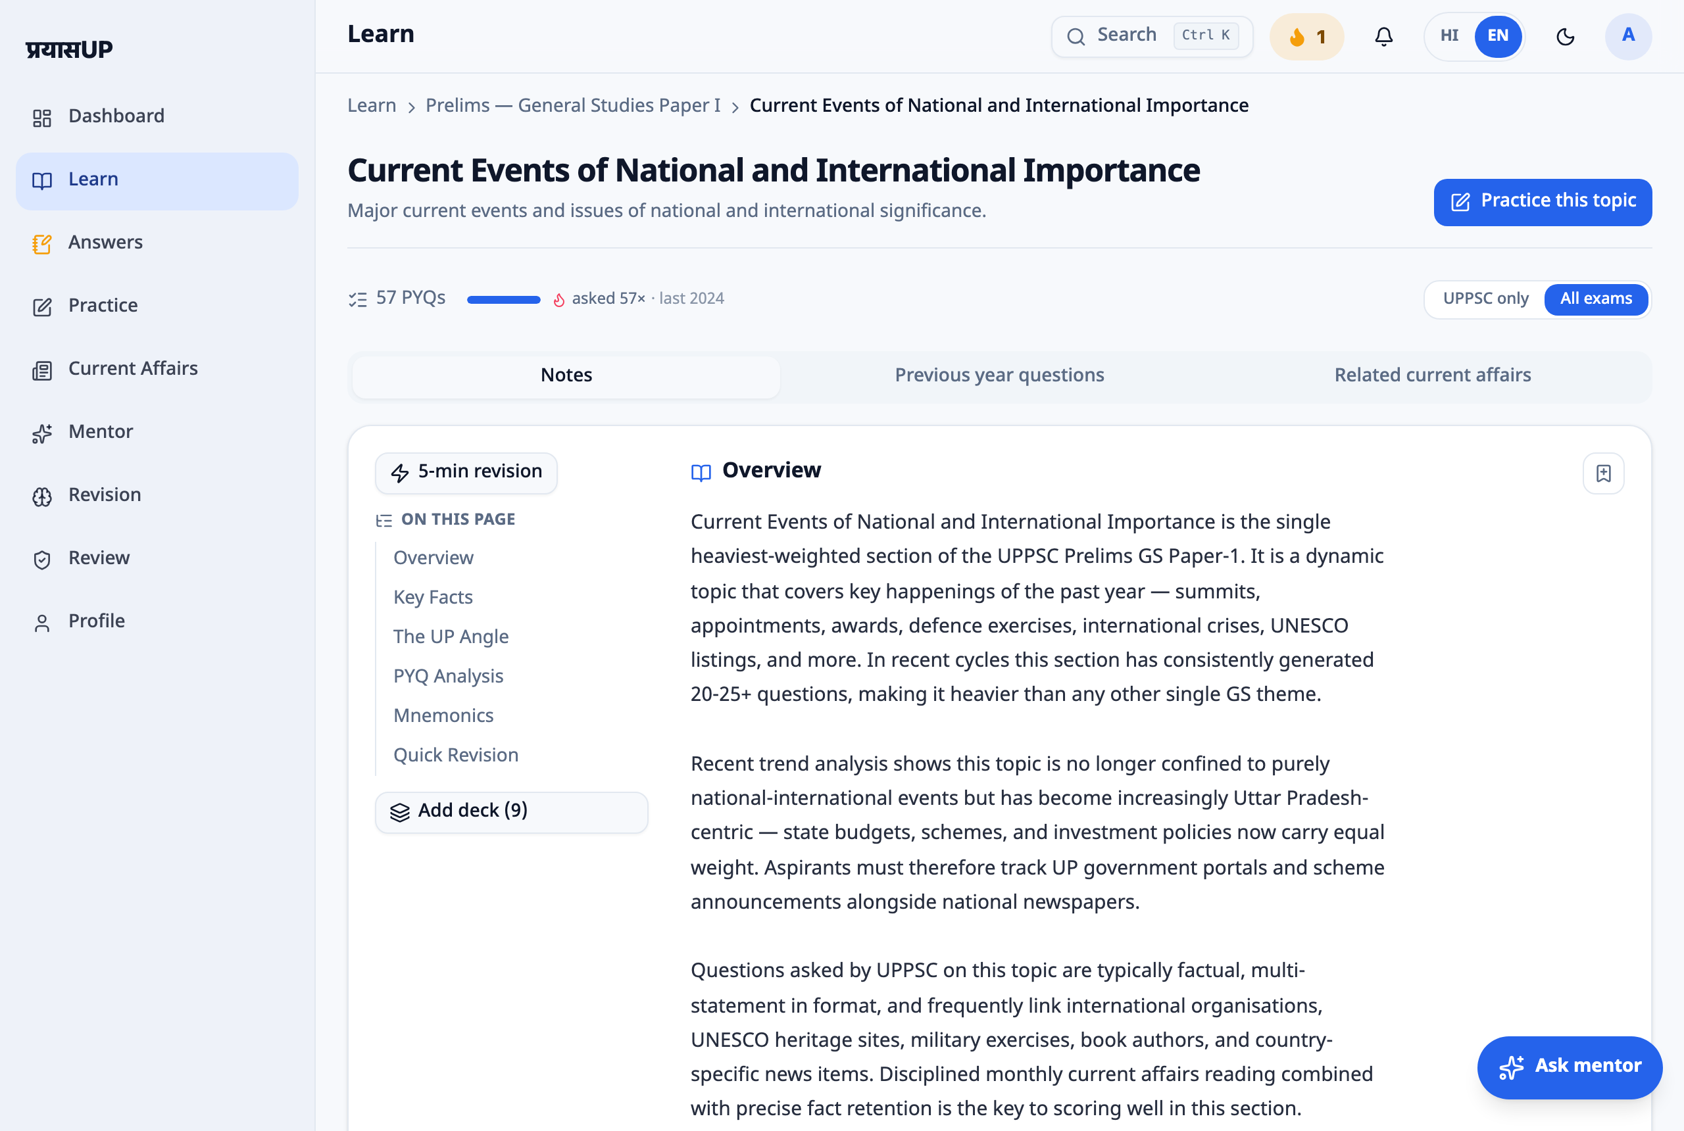The height and width of the screenshot is (1131, 1684).
Task: Click the blue PYQ progress bar
Action: click(x=503, y=299)
